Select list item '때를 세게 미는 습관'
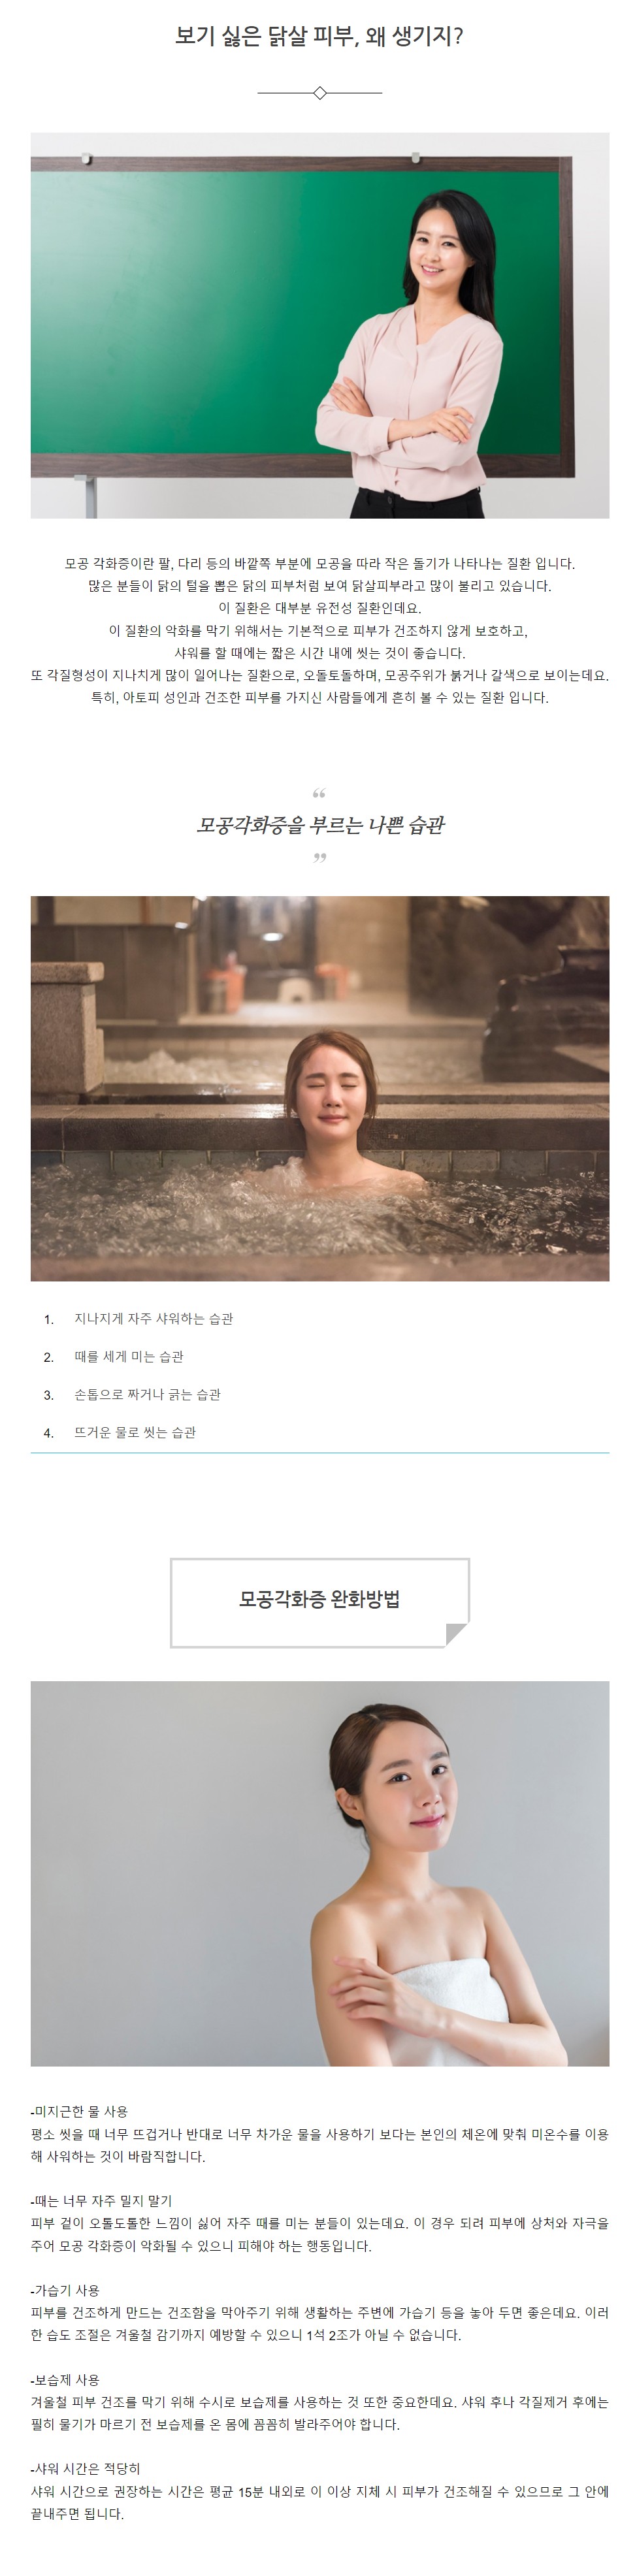The height and width of the screenshot is (2576, 635). 129,1357
